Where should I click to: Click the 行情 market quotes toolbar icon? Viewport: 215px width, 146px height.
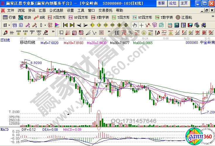point(9,17)
